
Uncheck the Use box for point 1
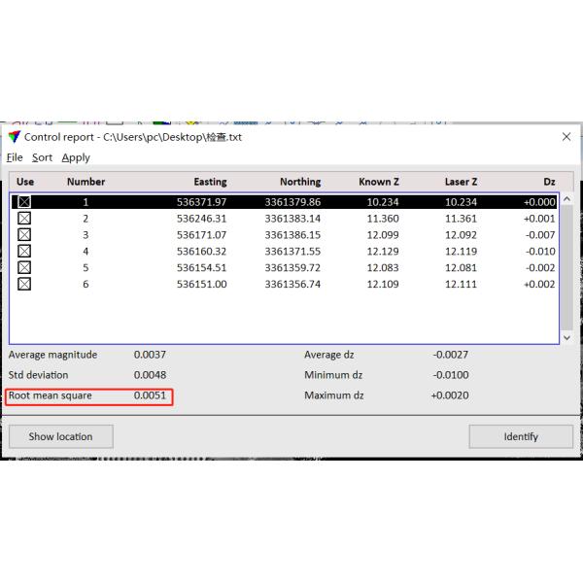click(24, 202)
